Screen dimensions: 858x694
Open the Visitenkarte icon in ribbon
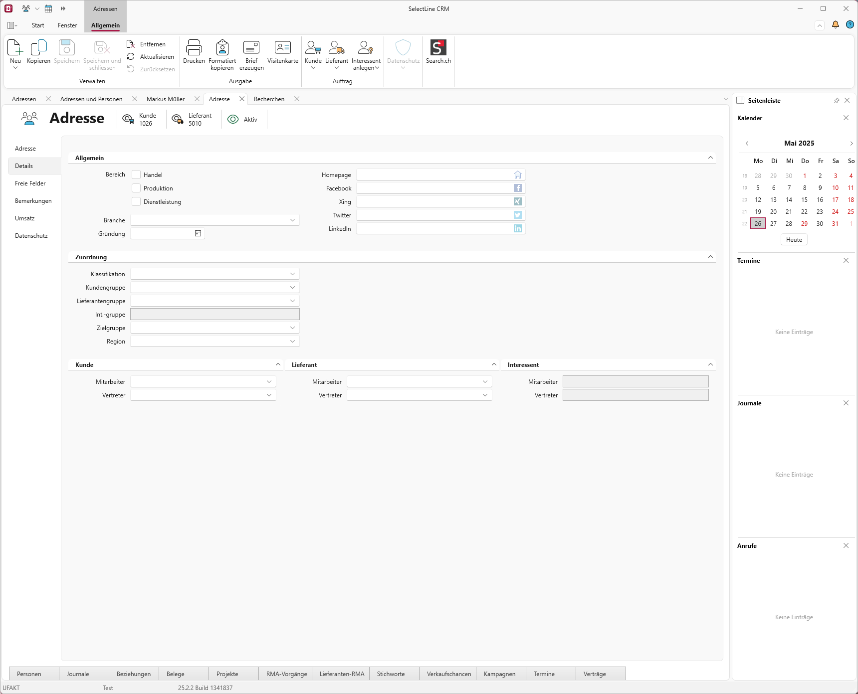[x=282, y=48]
